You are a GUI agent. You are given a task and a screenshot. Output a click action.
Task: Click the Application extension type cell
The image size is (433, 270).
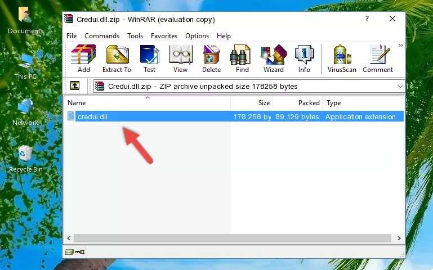(x=360, y=116)
